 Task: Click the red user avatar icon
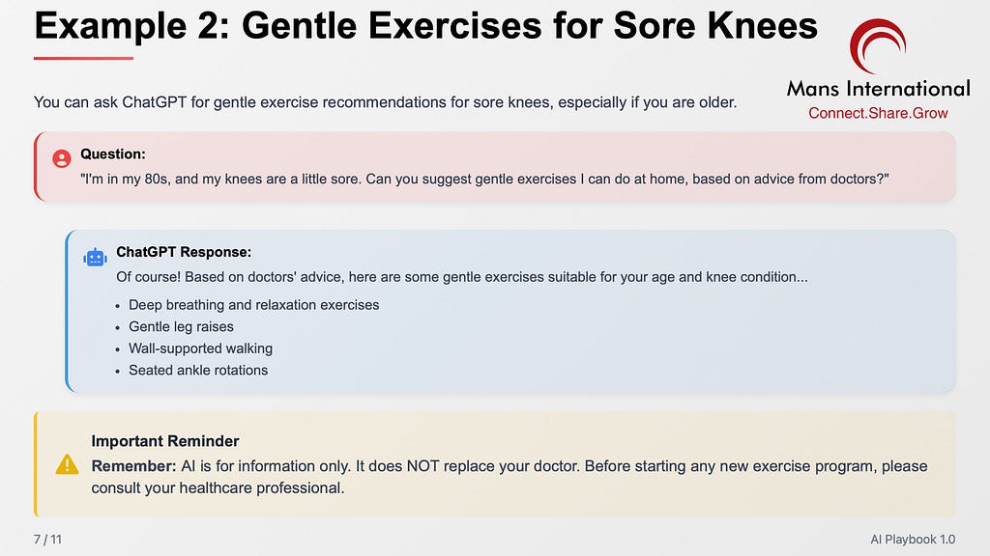[61, 158]
